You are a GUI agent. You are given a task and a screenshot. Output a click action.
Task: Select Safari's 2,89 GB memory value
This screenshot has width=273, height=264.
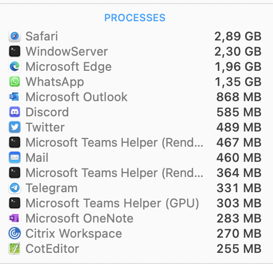point(238,36)
